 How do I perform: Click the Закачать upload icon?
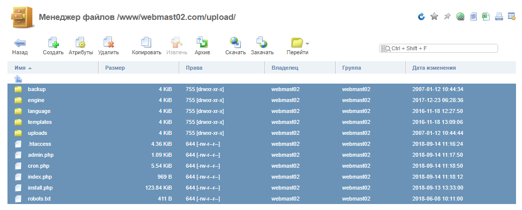[x=262, y=43]
